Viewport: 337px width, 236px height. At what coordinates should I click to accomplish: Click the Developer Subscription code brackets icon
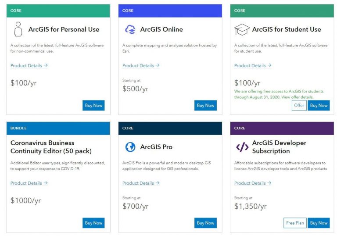tap(242, 147)
